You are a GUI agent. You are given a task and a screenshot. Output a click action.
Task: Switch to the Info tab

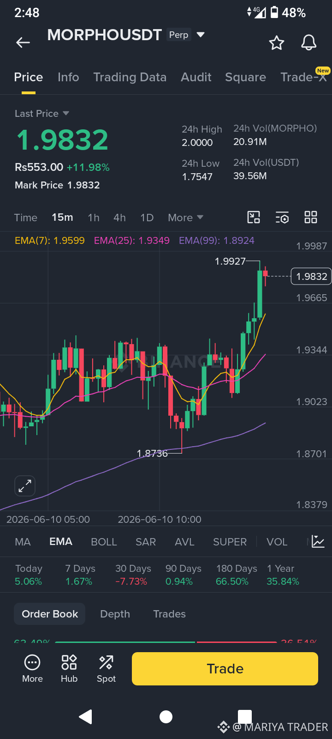(x=68, y=77)
